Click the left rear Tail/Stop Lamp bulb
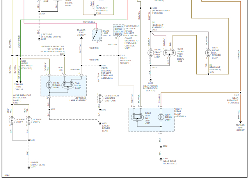The width and height of the screenshot is (249, 178). tap(68, 85)
